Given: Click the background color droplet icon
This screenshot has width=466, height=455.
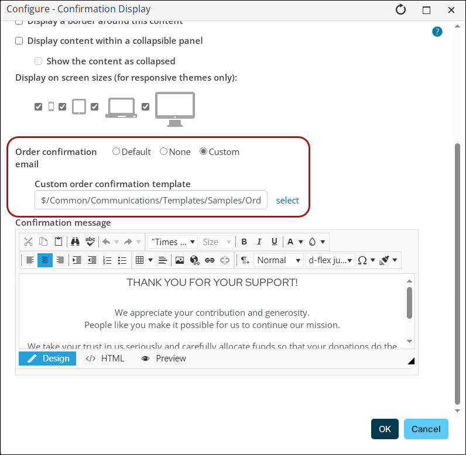Looking at the screenshot, I should coord(312,242).
